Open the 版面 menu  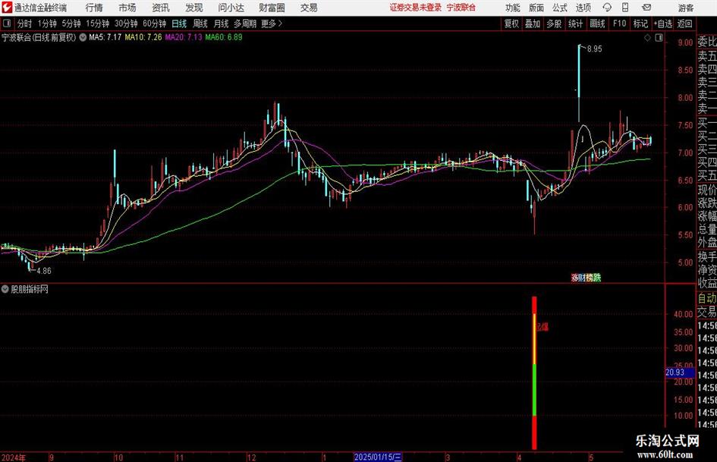click(x=536, y=8)
